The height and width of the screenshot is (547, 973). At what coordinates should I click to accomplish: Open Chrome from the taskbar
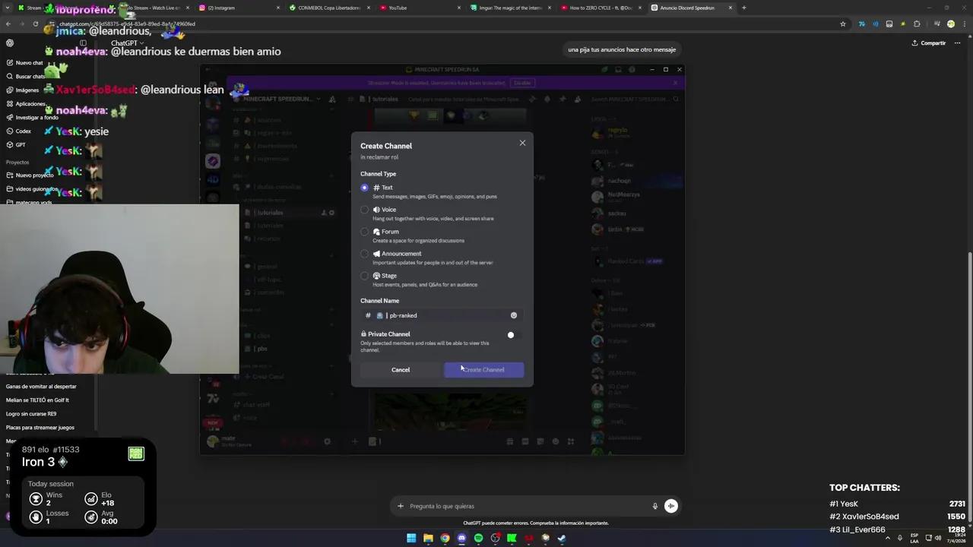445,538
